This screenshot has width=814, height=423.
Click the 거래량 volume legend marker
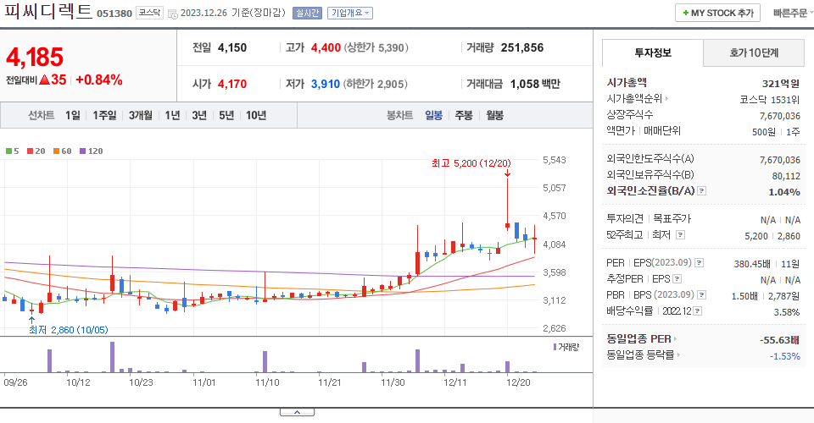pos(555,347)
